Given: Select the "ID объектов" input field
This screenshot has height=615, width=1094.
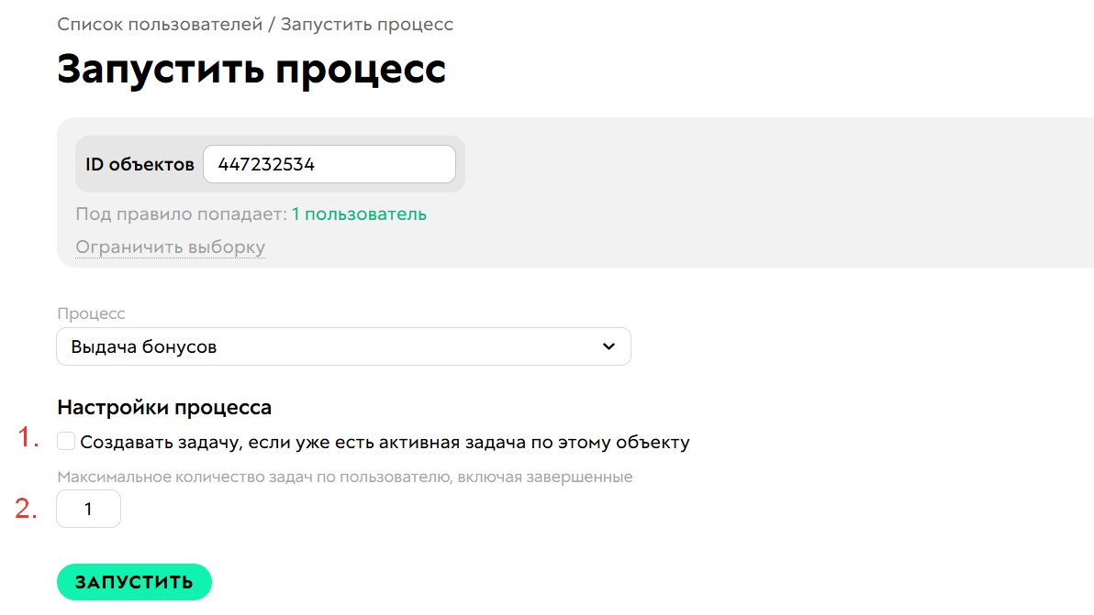Looking at the screenshot, I should point(329,163).
